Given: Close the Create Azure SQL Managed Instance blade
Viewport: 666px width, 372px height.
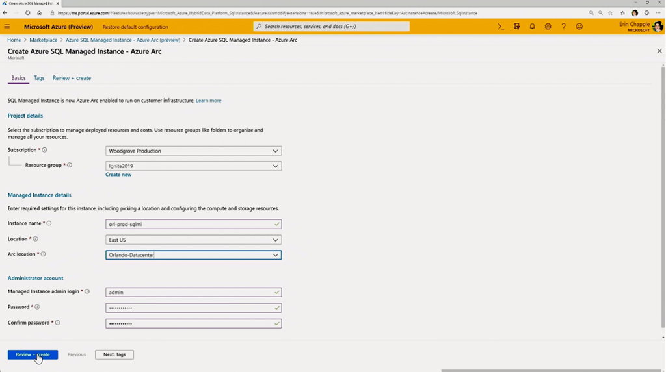Looking at the screenshot, I should [x=659, y=51].
